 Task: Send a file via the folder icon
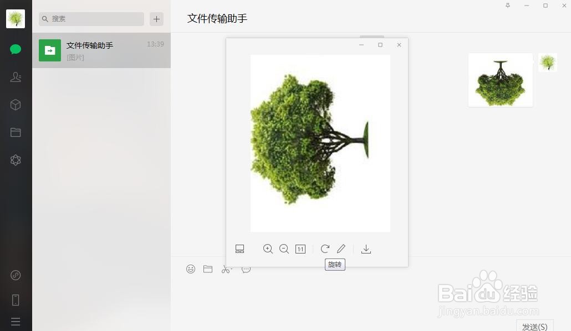point(208,269)
